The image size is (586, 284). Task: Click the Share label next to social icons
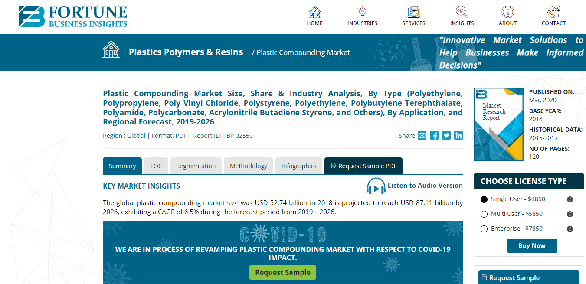point(407,136)
